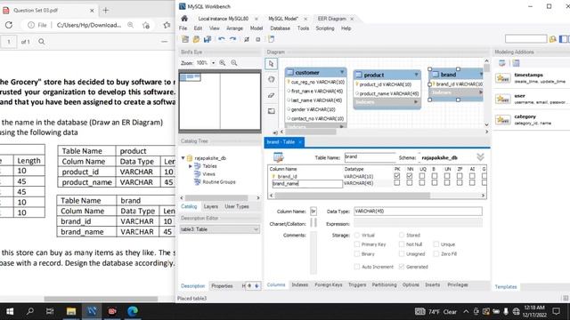Select the layer tool in diagram toolbar

(271, 111)
